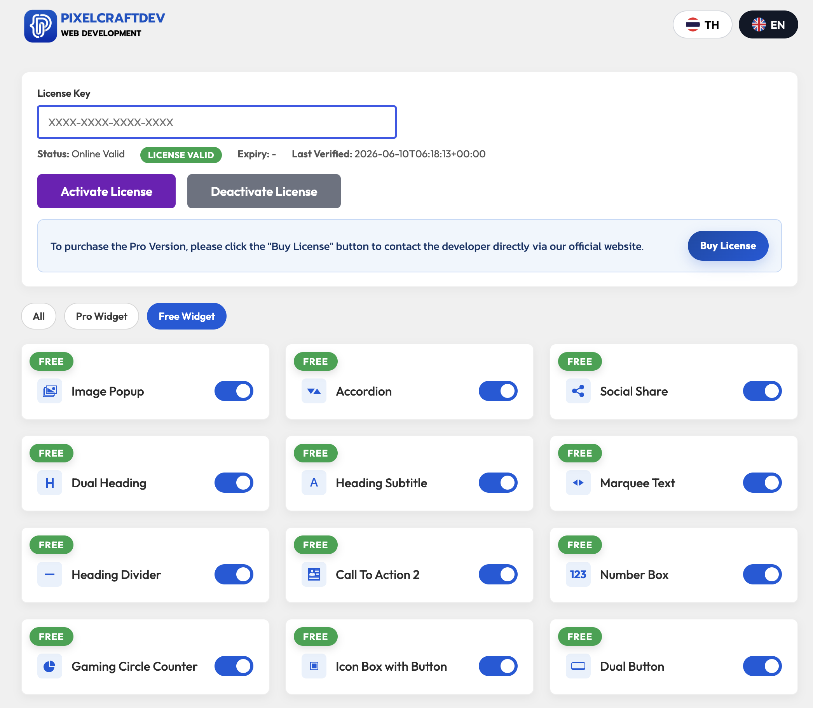The image size is (813, 708).
Task: Turn off the Accordion toggle
Action: point(498,391)
